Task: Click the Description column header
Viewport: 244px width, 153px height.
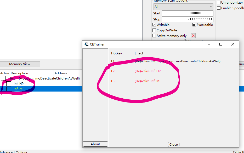Action: tap(19, 73)
